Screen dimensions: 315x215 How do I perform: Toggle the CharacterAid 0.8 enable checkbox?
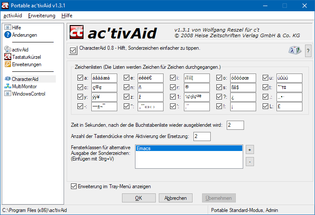(x=73, y=50)
